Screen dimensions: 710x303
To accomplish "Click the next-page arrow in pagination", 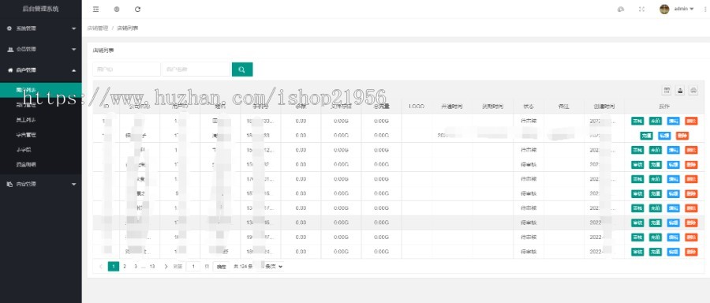I will click(x=166, y=267).
